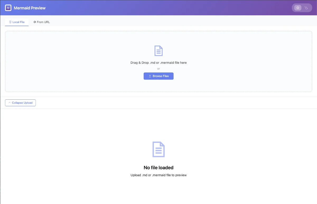Collapse the upload section
317x204 pixels.
point(20,103)
